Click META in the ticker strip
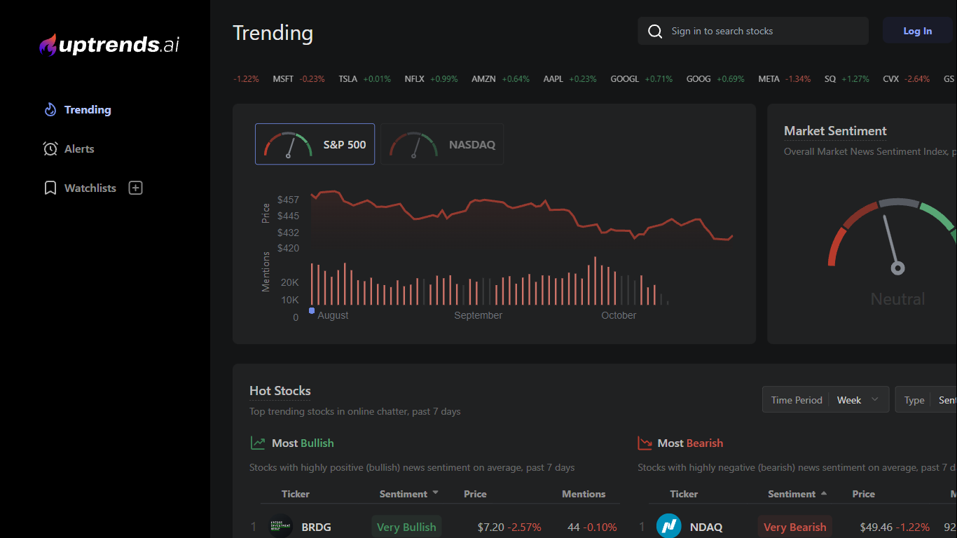957x538 pixels. (769, 79)
